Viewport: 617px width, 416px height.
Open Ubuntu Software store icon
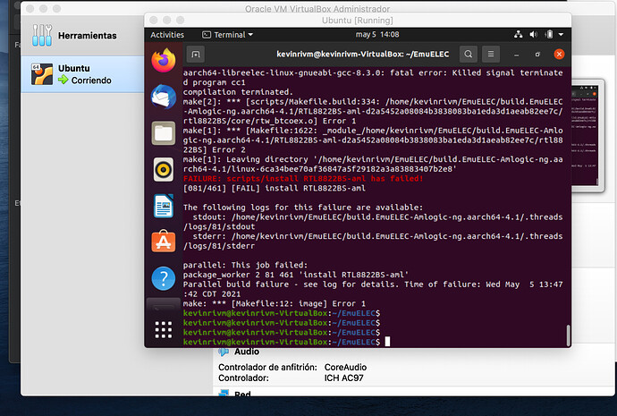point(164,242)
